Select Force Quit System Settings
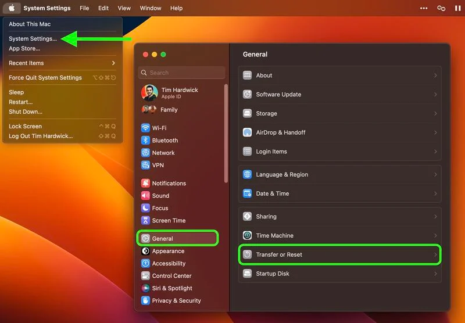465x323 pixels. (45, 78)
